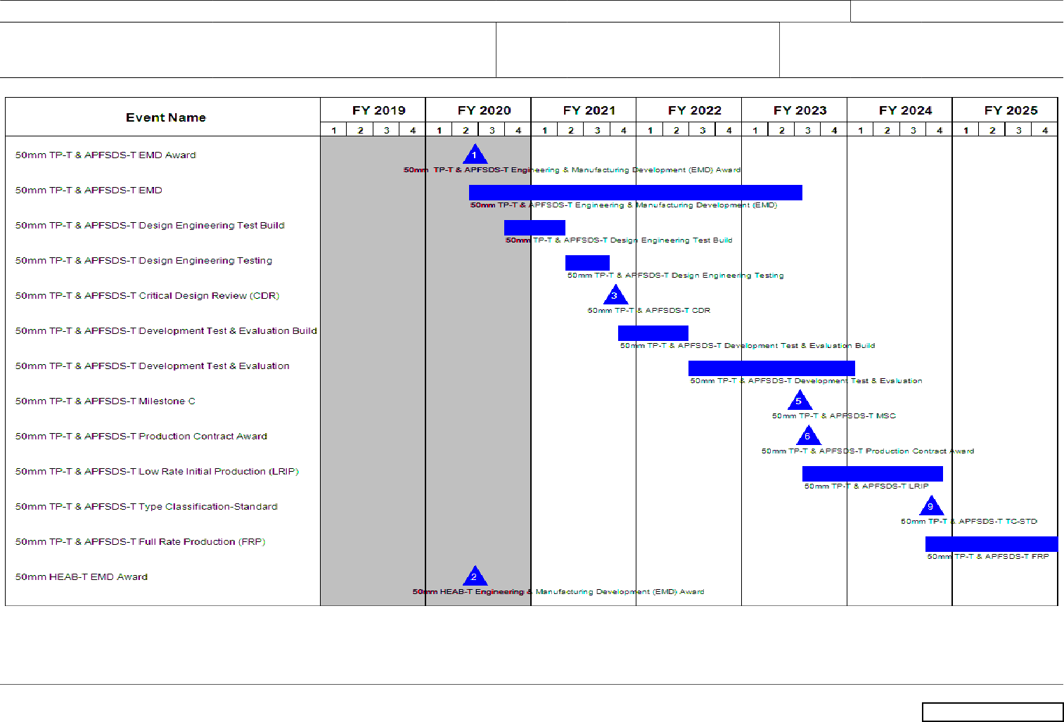Click the Production Contract Award triangle 6

pyautogui.click(x=808, y=437)
